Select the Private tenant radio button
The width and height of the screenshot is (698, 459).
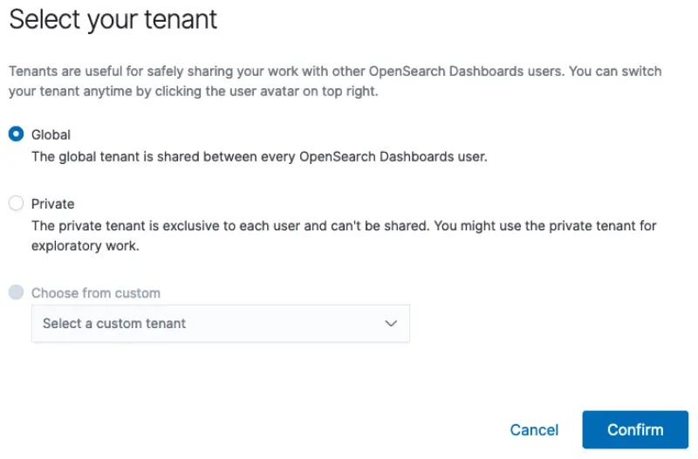tap(16, 203)
